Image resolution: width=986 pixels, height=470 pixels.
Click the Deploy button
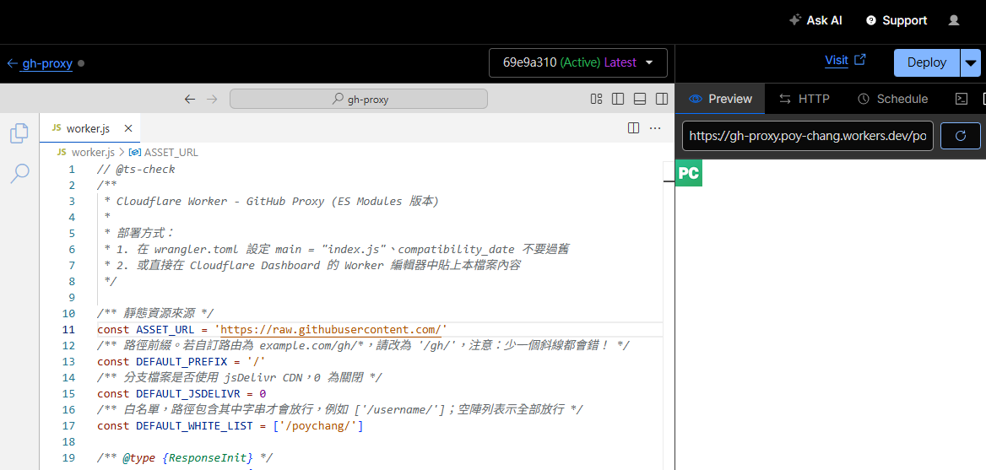[927, 62]
